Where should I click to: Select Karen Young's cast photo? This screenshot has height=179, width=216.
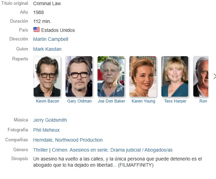143,76
